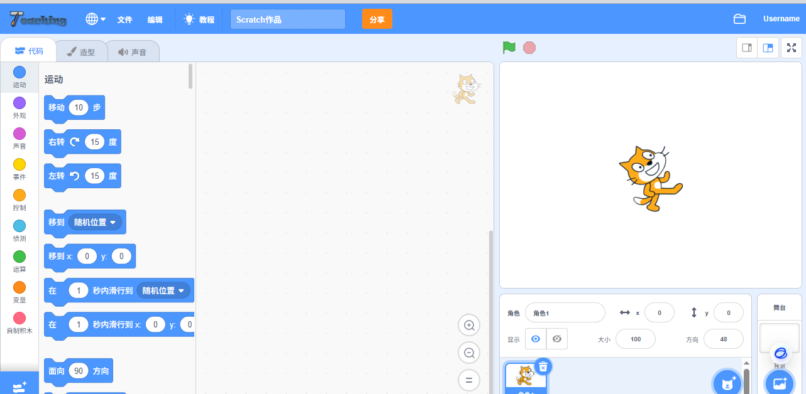Click the 方向 direction field showing 48

[724, 339]
